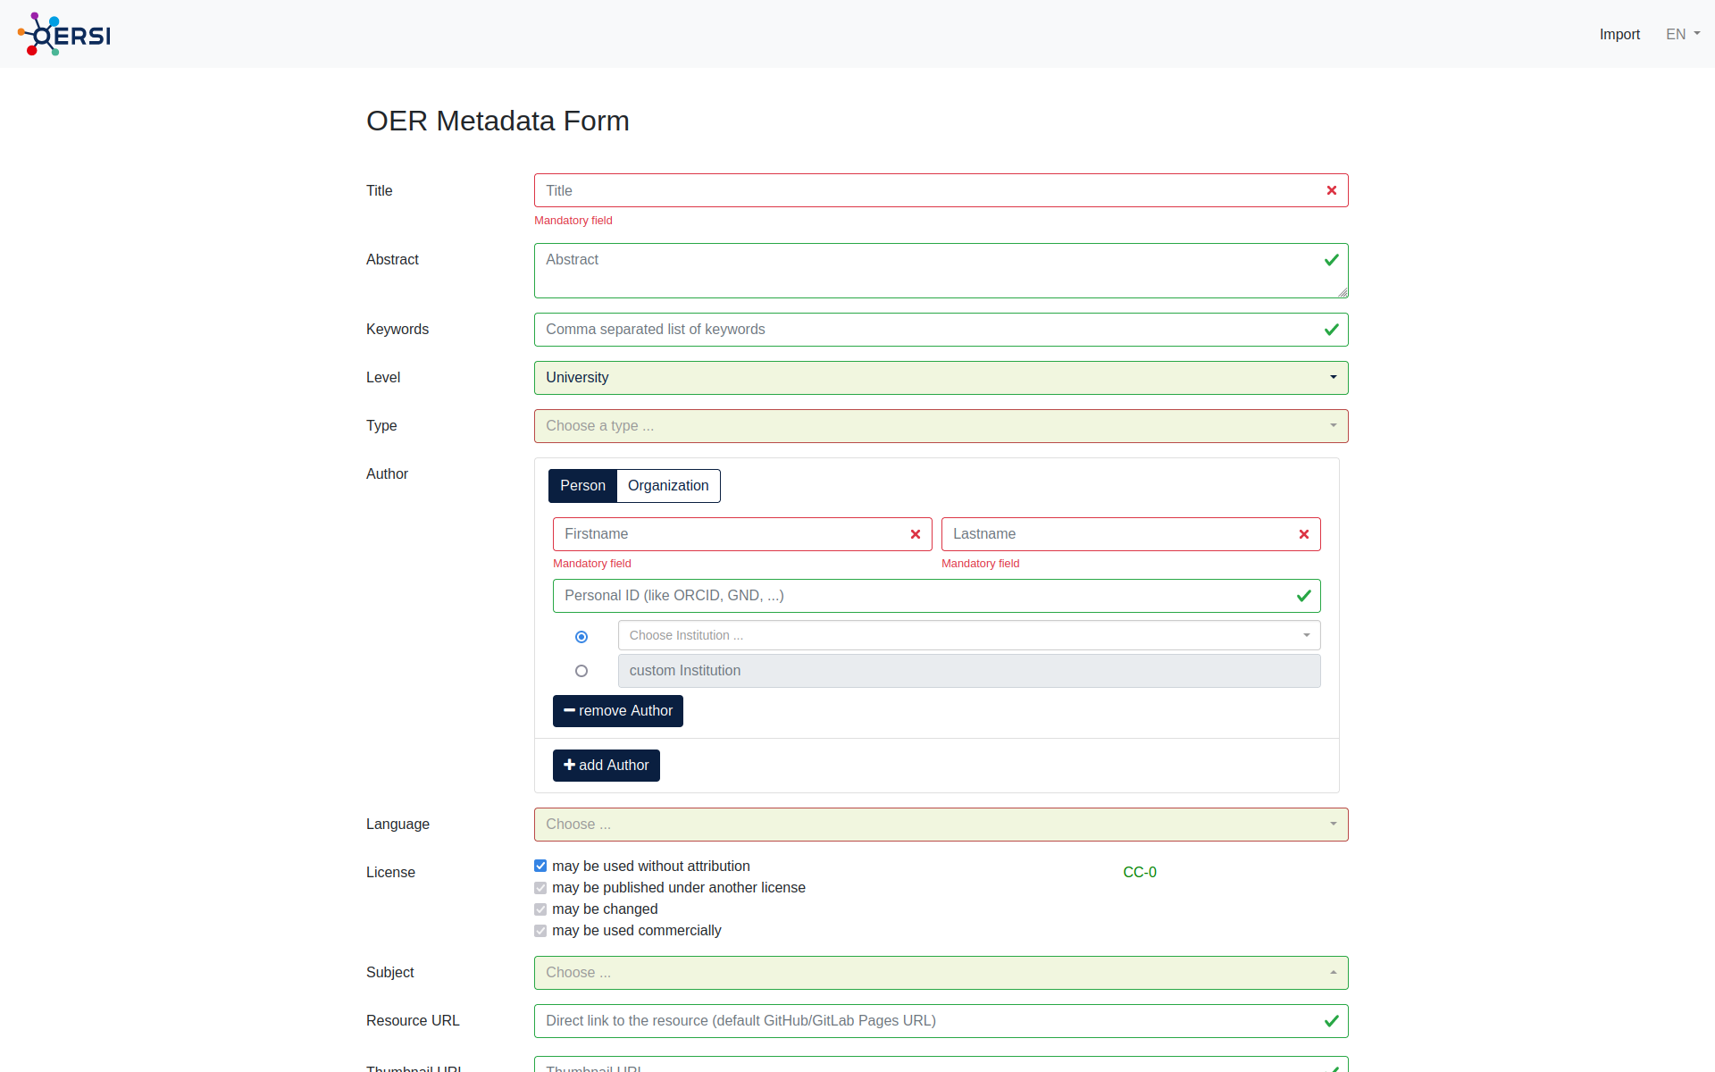Image resolution: width=1715 pixels, height=1072 pixels.
Task: Uncheck 'may be used without attribution'
Action: point(540,866)
